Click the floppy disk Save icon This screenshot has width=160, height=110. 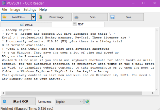(112, 17)
